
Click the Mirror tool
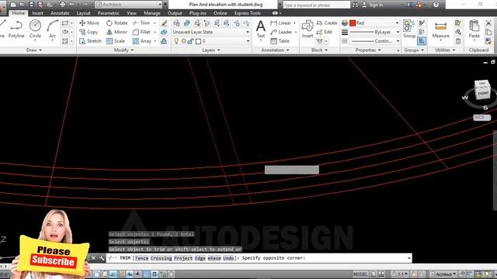tap(116, 32)
